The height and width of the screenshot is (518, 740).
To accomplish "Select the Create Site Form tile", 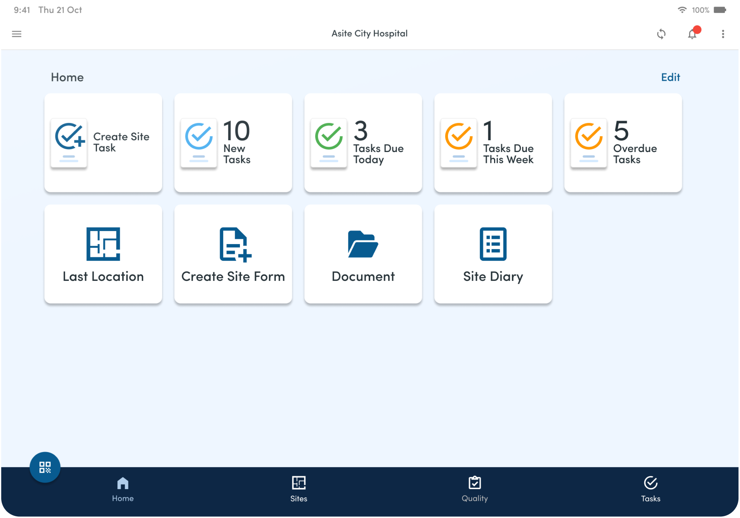I will pyautogui.click(x=233, y=253).
